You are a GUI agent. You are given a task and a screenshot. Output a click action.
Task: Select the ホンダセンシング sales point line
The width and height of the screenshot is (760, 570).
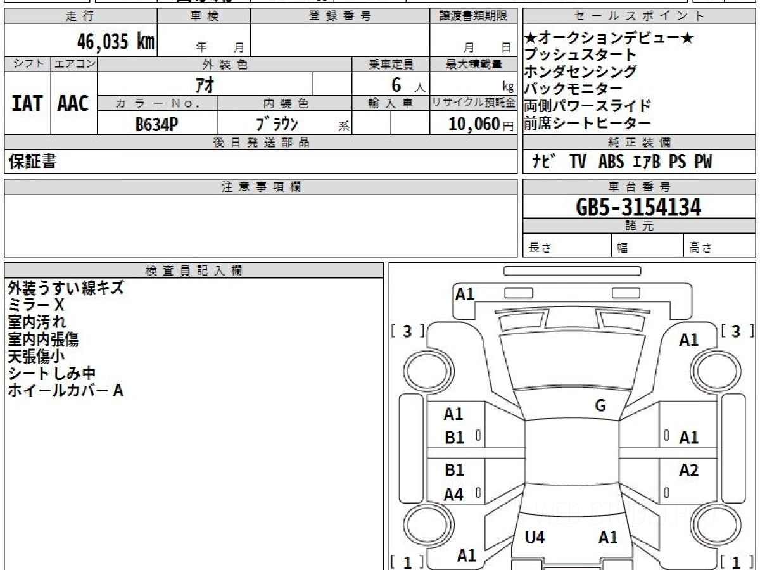click(x=581, y=72)
